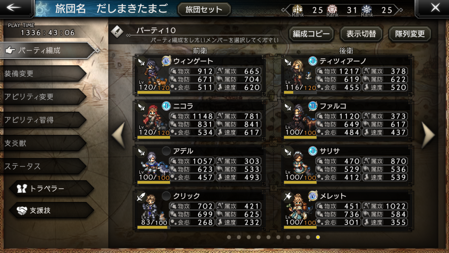Screen dimensions: 449x253
Task: Tap the Wealth rank 25 emblem
Action: coord(298,9)
